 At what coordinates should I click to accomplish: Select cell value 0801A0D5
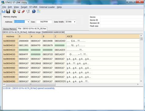click(x=60, y=50)
